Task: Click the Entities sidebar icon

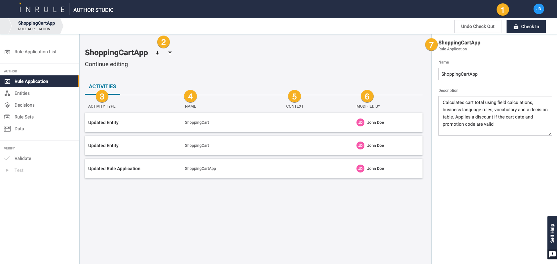Action: click(7, 93)
